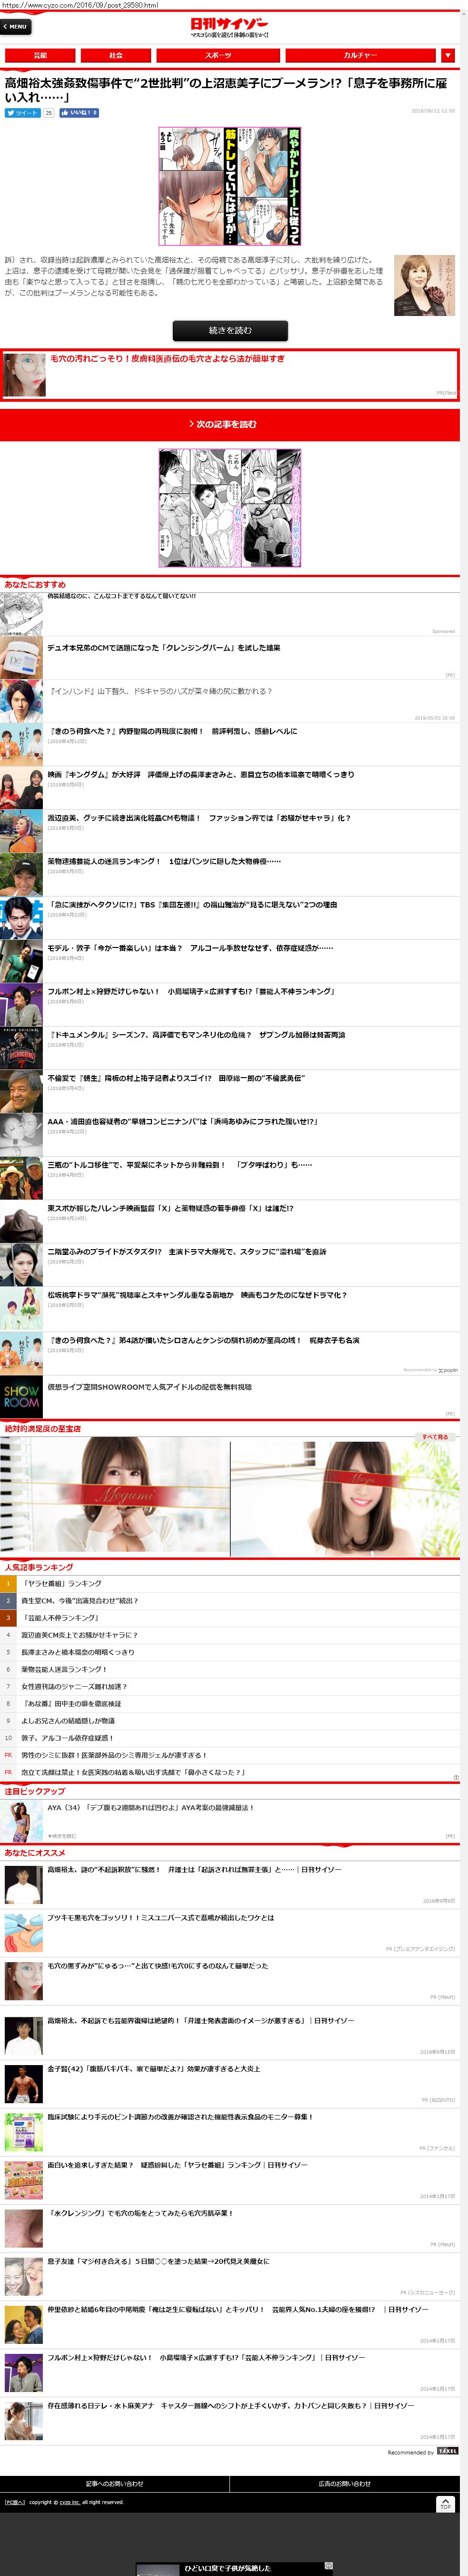Open the 三瓶の"トルコ移住" article

[180, 1164]
